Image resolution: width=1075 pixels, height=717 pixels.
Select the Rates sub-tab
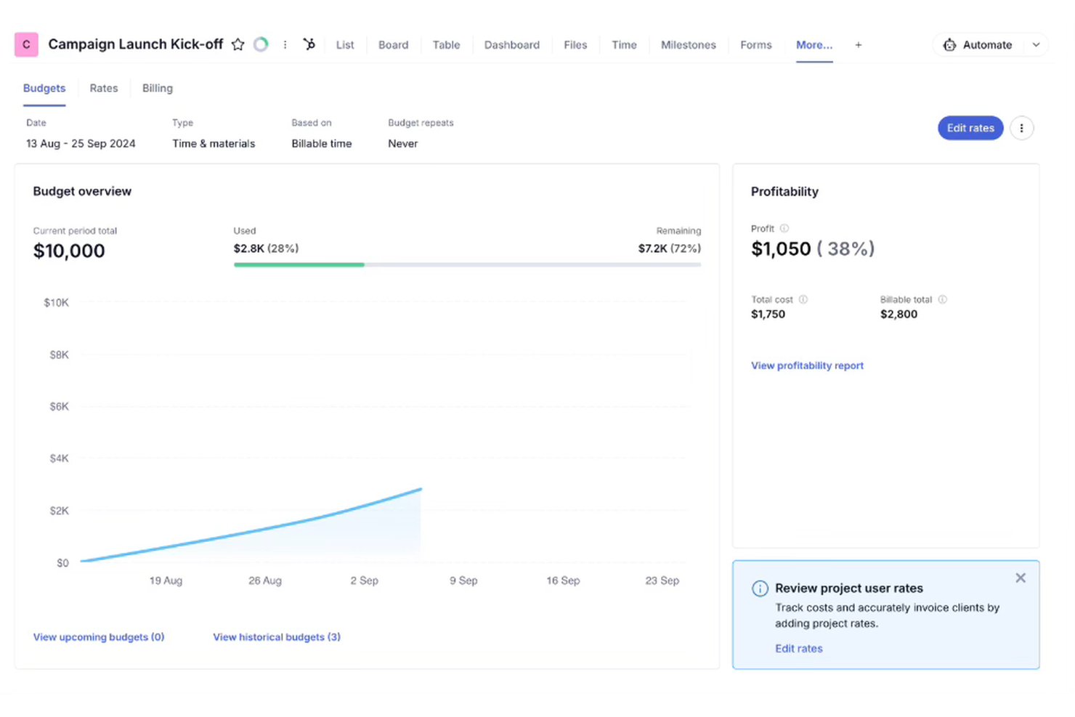(104, 88)
